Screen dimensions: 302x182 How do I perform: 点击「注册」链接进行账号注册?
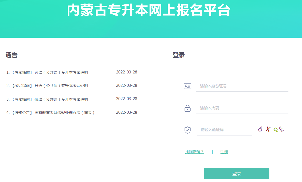(224, 152)
